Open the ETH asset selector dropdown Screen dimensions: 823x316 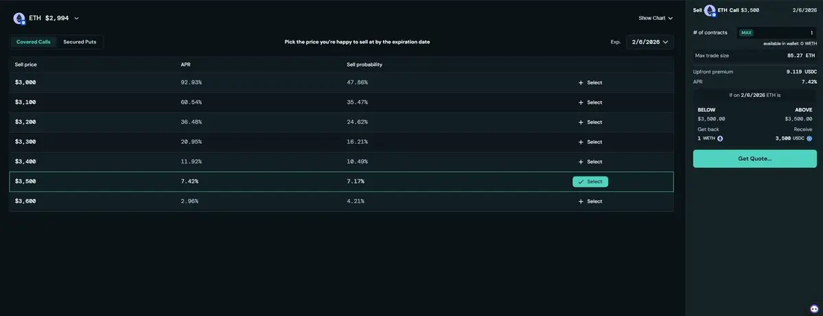coord(76,19)
